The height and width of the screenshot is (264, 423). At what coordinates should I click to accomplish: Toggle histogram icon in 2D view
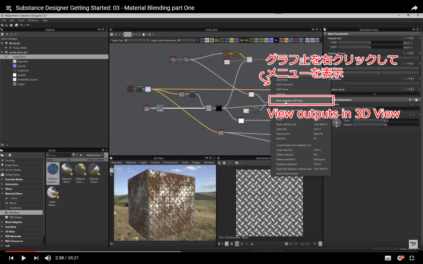pos(252,244)
